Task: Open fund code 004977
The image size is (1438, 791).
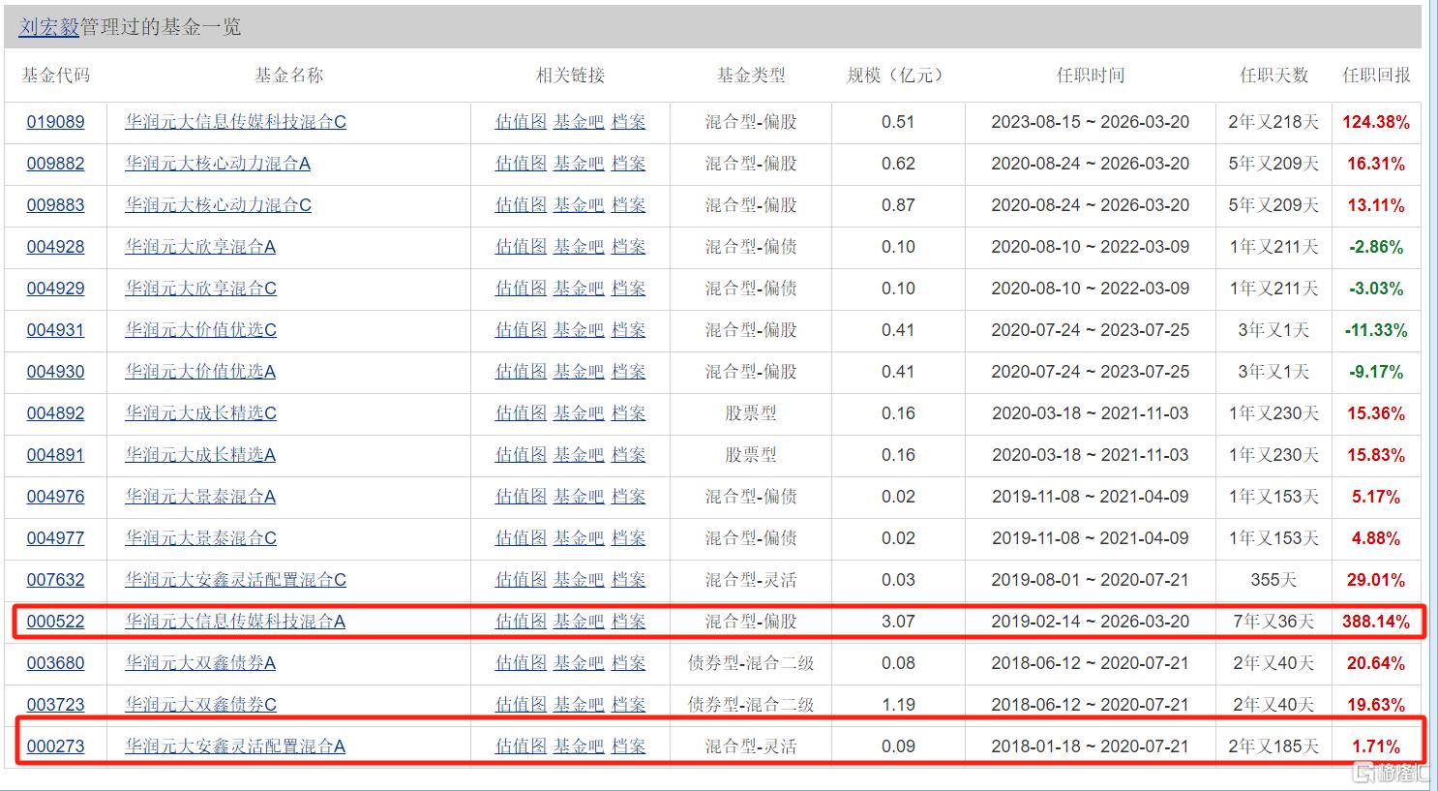Action: [x=55, y=538]
